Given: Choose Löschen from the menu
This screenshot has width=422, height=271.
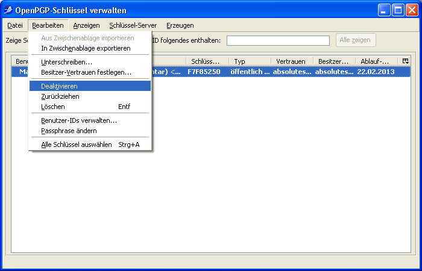Looking at the screenshot, I should click(x=90, y=107).
